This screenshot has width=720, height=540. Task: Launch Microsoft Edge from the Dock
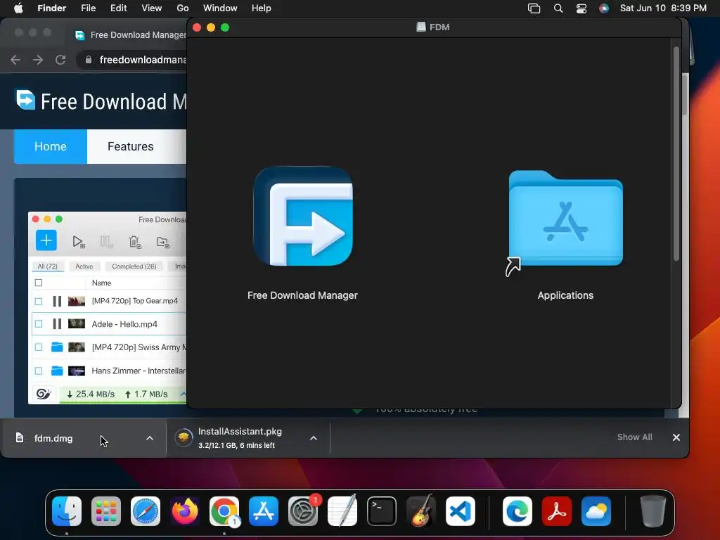517,511
